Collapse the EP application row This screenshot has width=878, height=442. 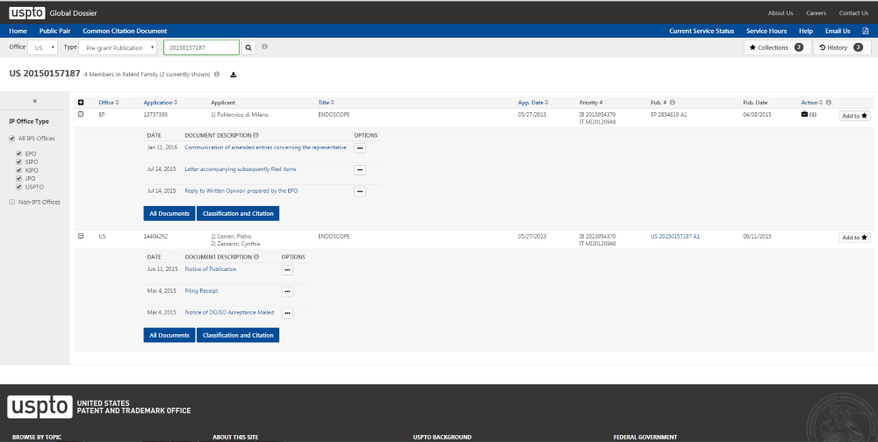[82, 115]
